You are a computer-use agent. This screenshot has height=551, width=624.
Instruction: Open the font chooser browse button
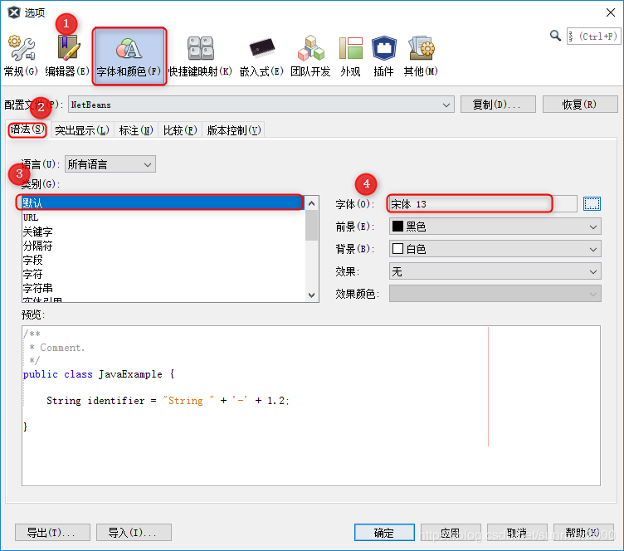592,203
